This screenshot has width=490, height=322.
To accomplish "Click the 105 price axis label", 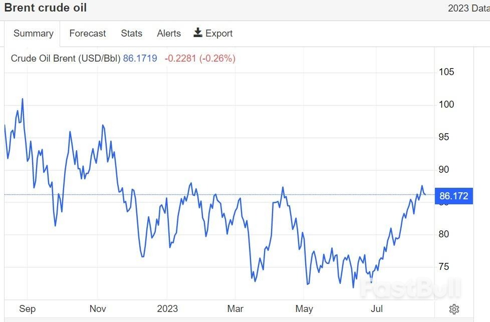I will (446, 72).
